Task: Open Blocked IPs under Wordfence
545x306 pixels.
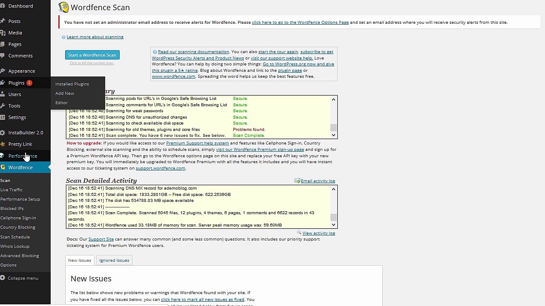Action: click(x=12, y=209)
